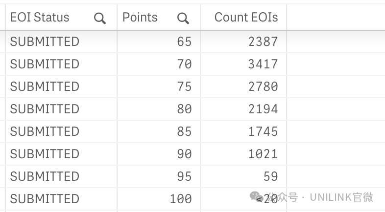The width and height of the screenshot is (385, 212).
Task: Select SUBMITTED in the 100 points row
Action: tap(45, 199)
